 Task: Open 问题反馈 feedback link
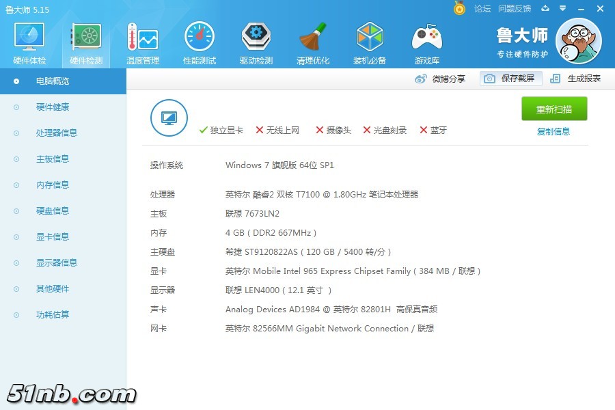[515, 9]
